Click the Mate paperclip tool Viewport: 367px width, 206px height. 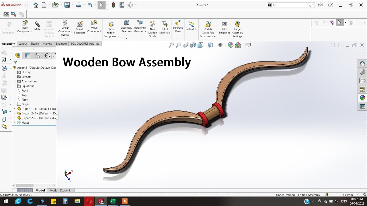[x=38, y=26]
